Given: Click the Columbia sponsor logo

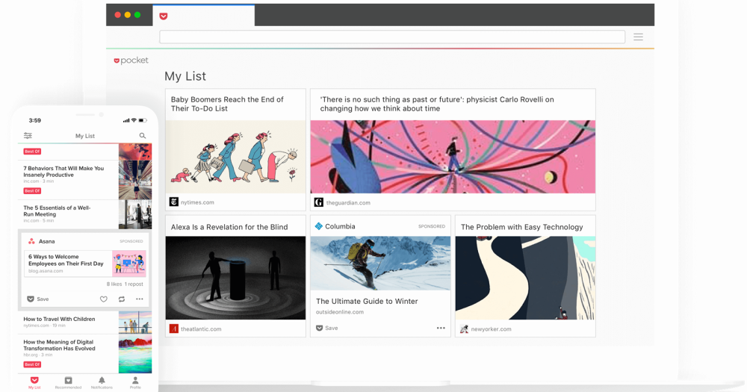Looking at the screenshot, I should pyautogui.click(x=319, y=226).
